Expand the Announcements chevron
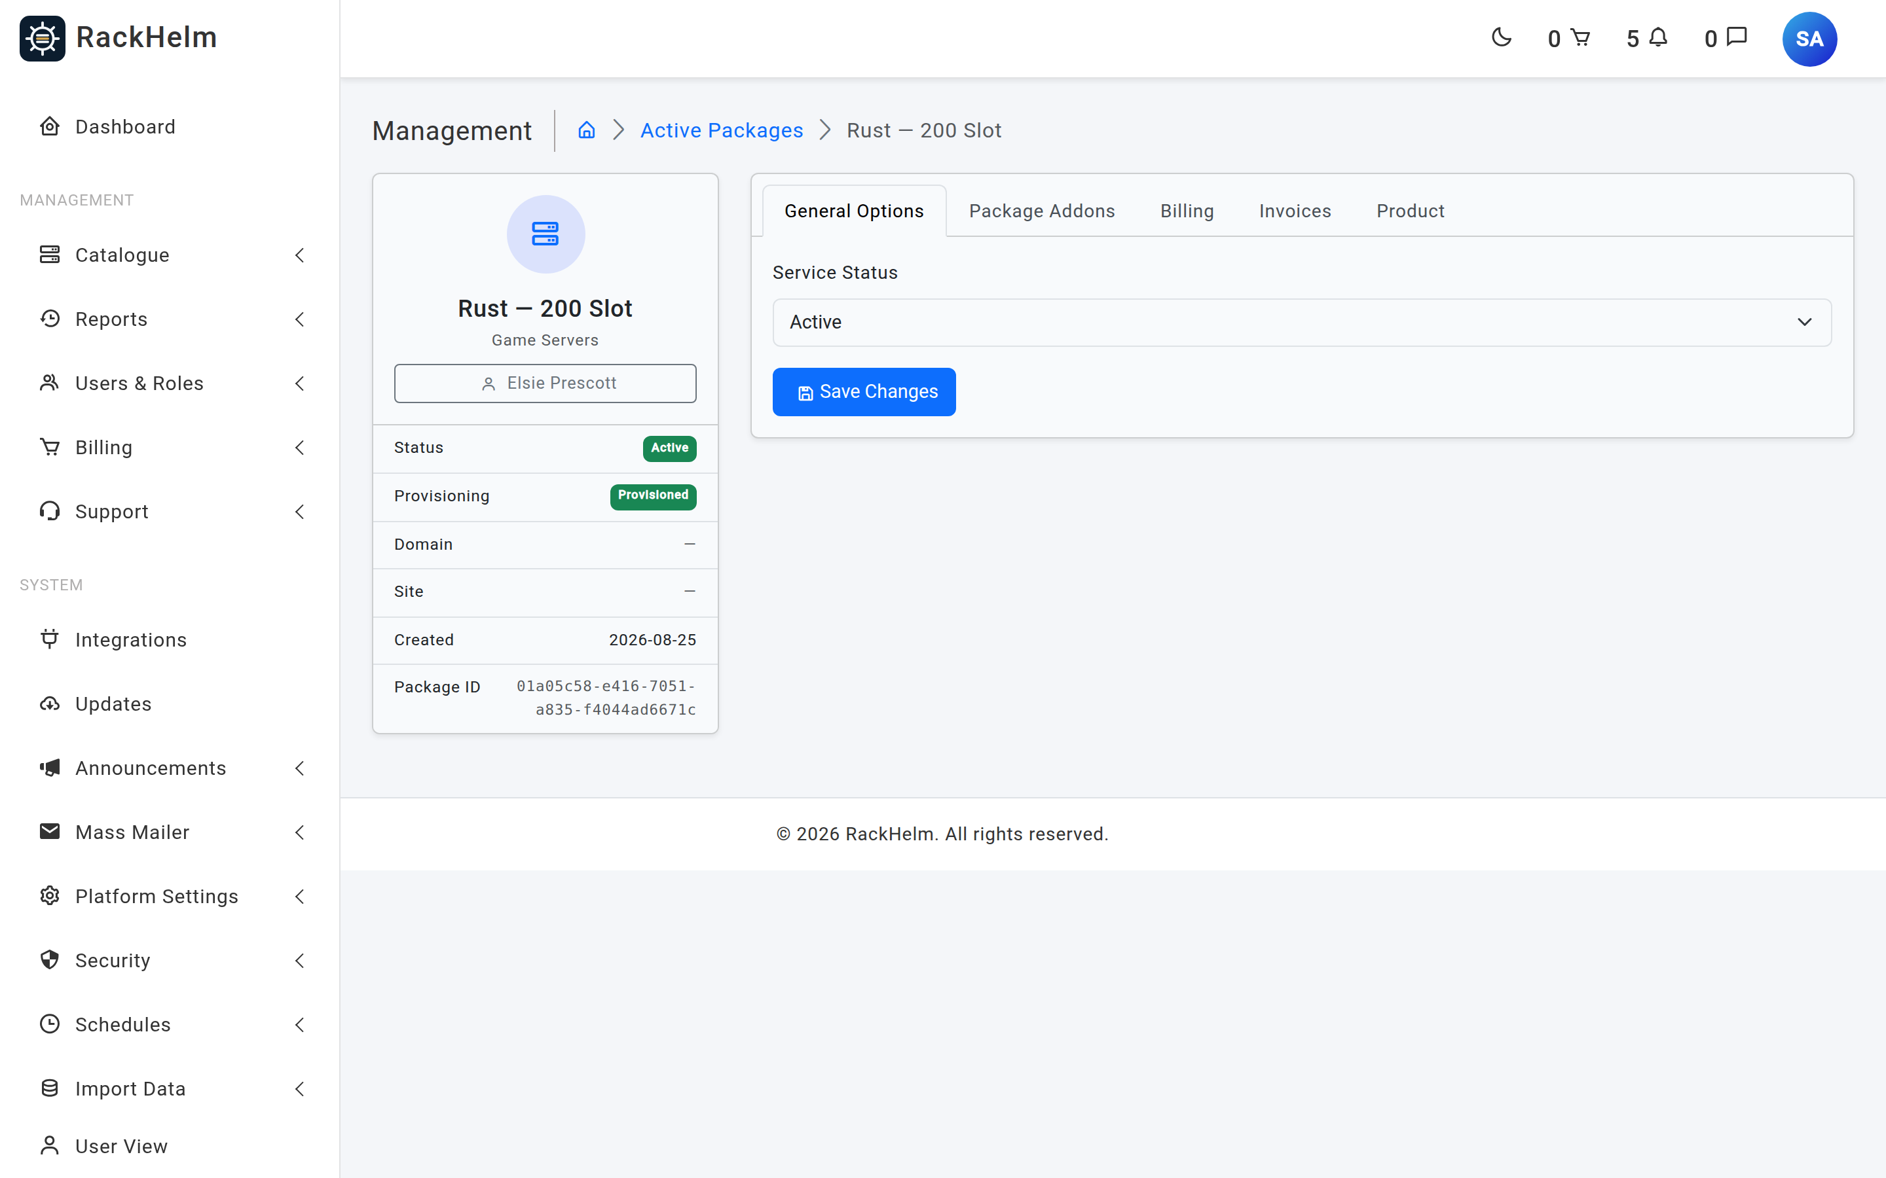The width and height of the screenshot is (1886, 1178). click(299, 768)
